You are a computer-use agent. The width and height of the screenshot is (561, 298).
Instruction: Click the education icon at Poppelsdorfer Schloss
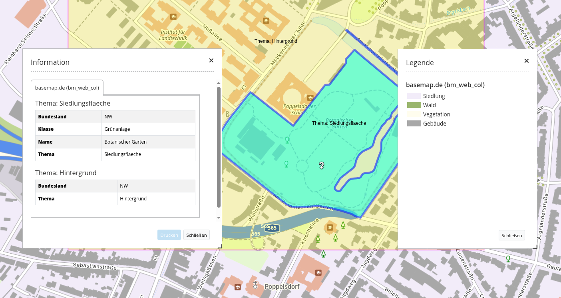(x=310, y=98)
